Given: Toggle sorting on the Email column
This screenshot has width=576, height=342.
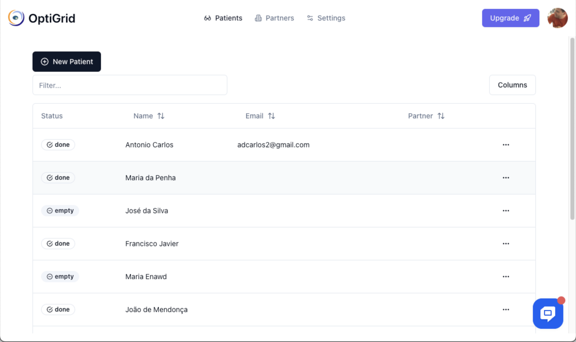Looking at the screenshot, I should point(272,116).
